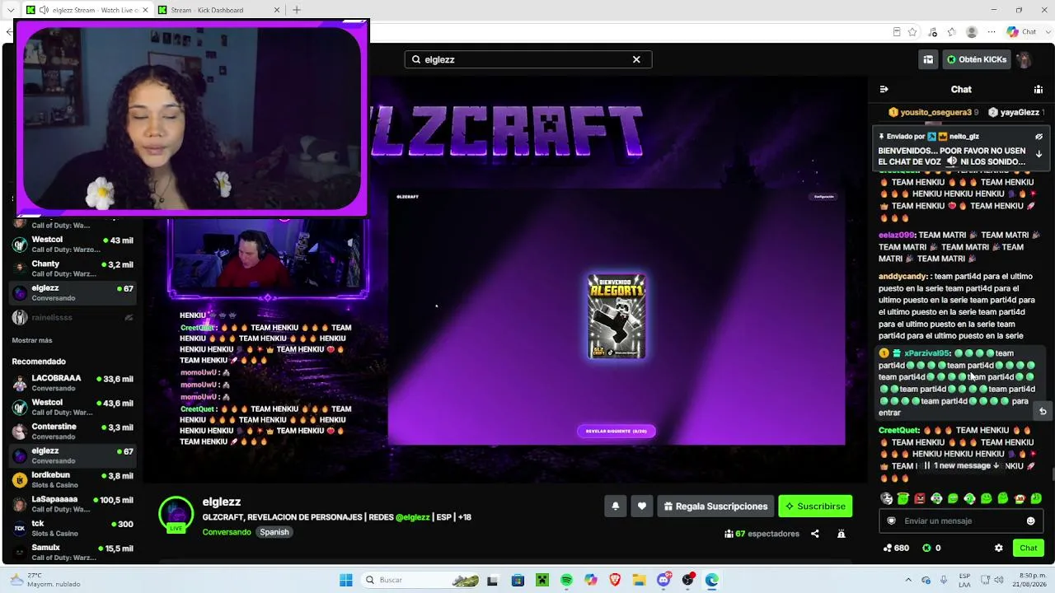This screenshot has width=1055, height=593.
Task: Open the Conversando category link under the title
Action: click(227, 532)
